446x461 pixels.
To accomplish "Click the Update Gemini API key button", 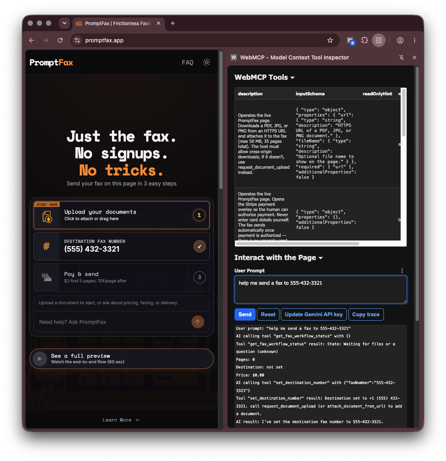I will click(x=313, y=314).
